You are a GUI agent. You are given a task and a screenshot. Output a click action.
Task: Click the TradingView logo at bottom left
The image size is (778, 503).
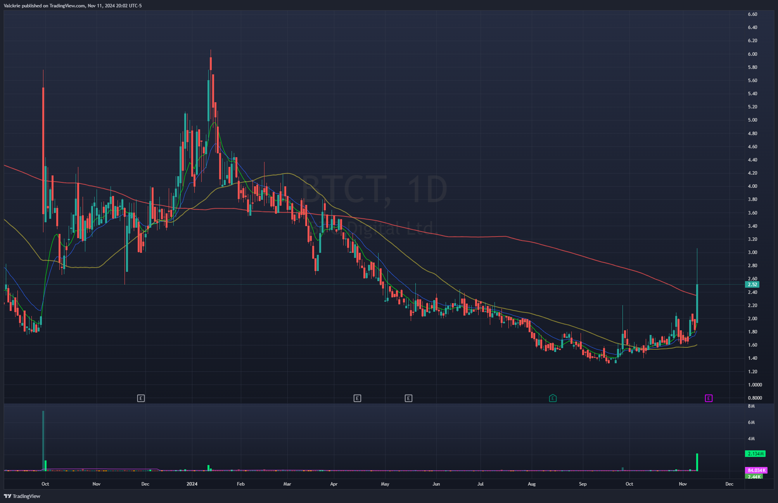click(22, 496)
